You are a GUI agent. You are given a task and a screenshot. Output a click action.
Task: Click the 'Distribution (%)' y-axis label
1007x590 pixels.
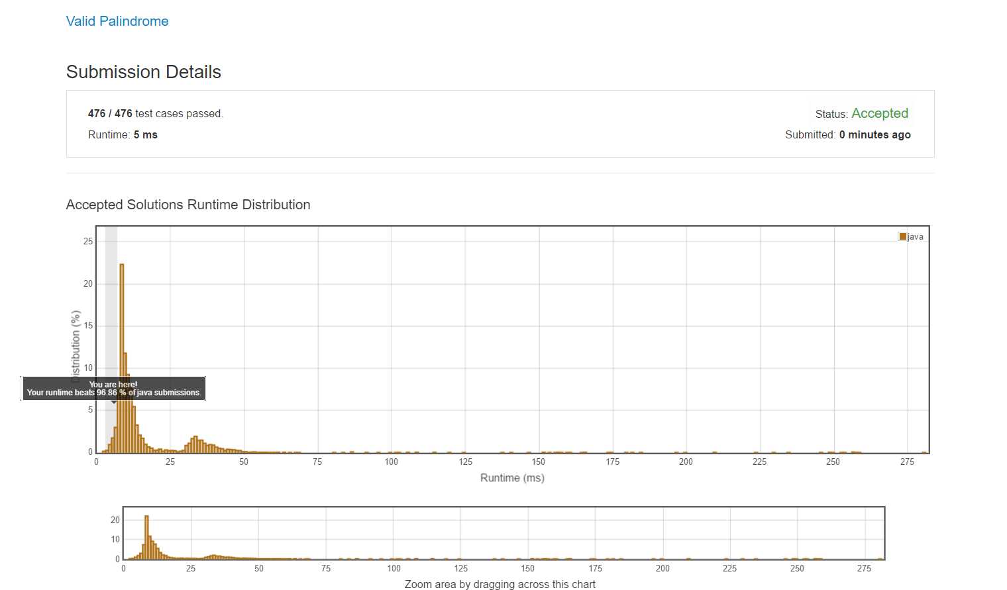[x=76, y=346]
